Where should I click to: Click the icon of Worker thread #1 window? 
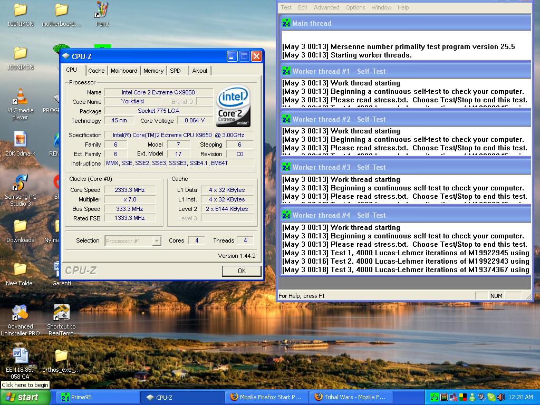(286, 71)
